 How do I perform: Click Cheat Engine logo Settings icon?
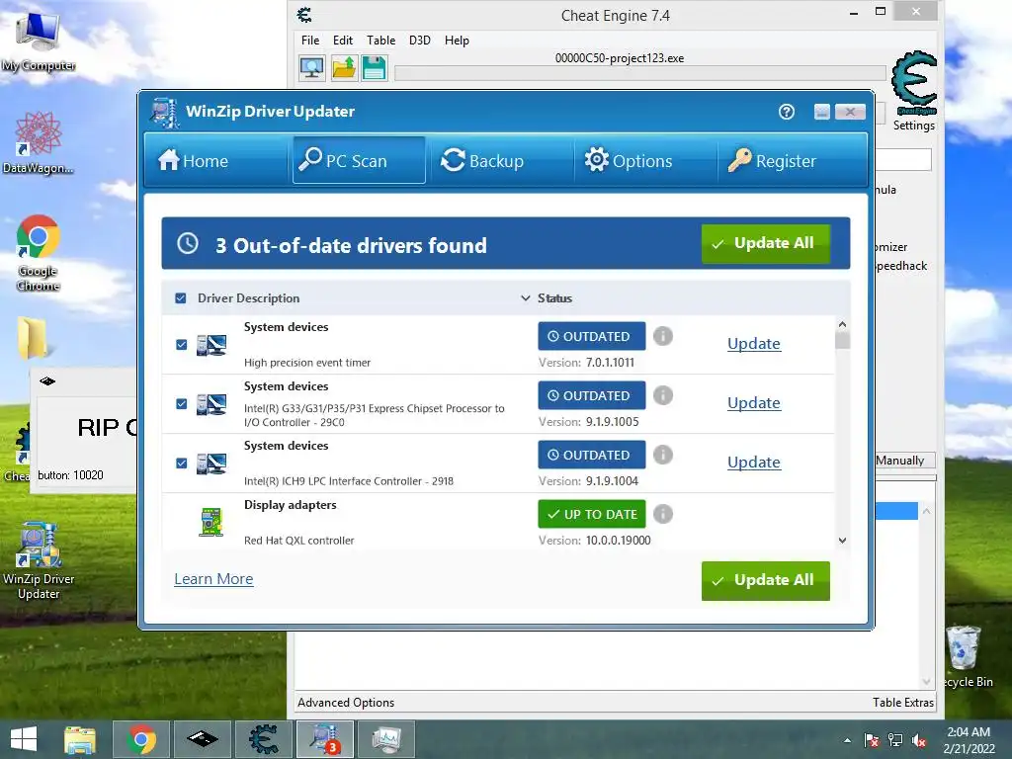[x=914, y=82]
